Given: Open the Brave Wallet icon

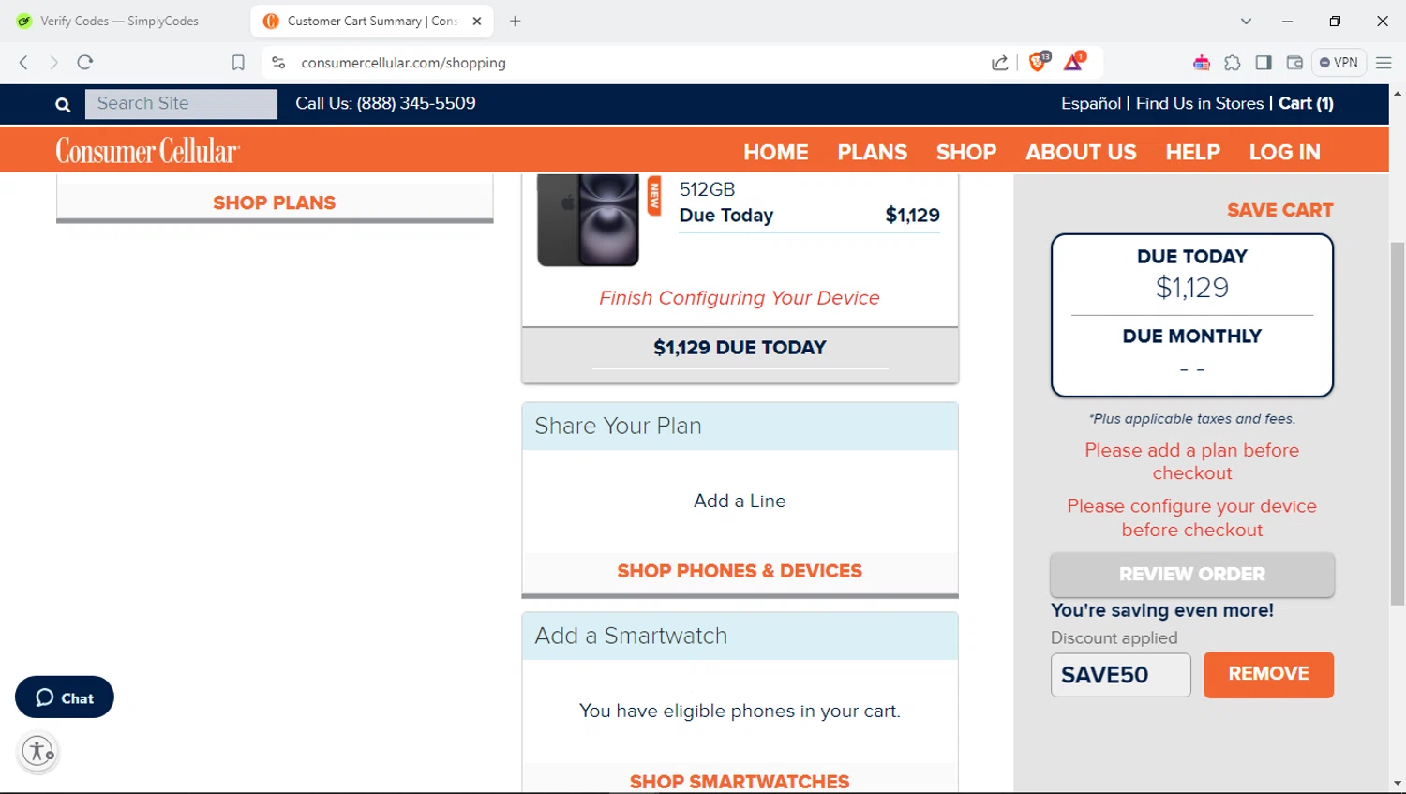Looking at the screenshot, I should [x=1294, y=63].
